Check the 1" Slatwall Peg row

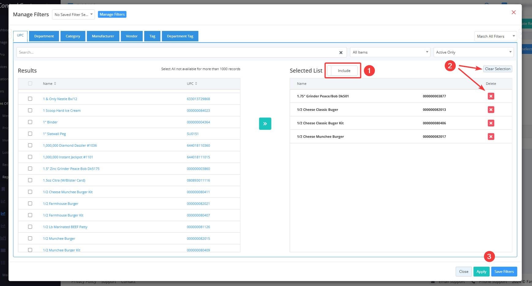(x=30, y=134)
